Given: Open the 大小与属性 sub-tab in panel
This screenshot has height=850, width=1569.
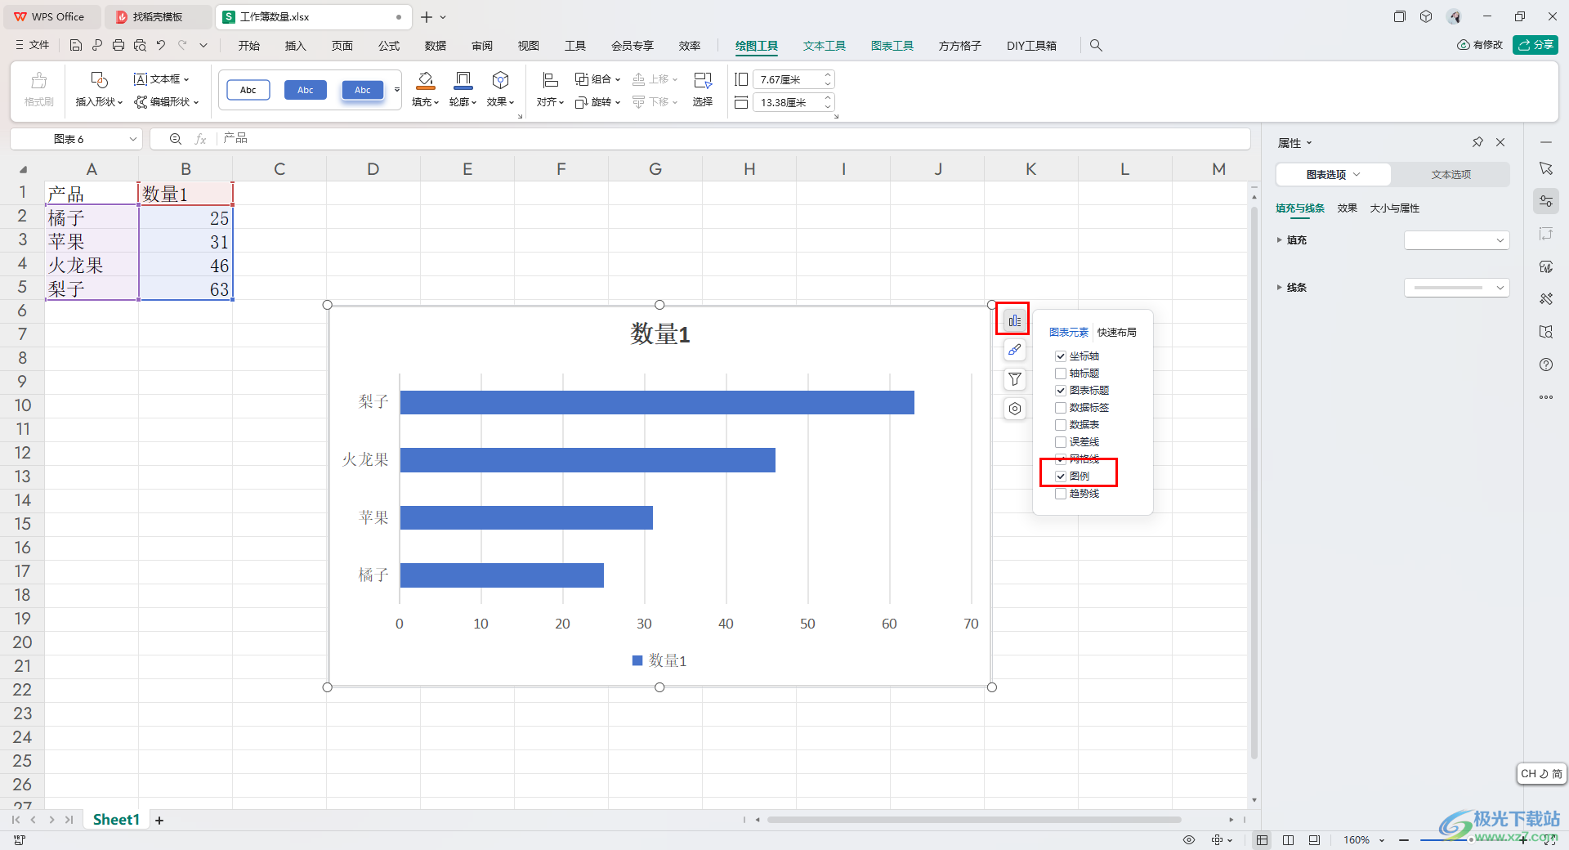Looking at the screenshot, I should [x=1395, y=208].
